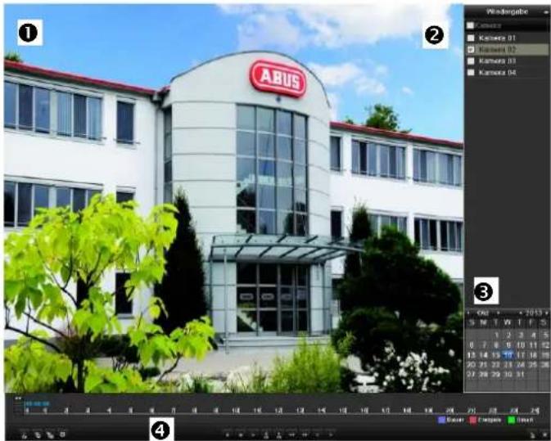
Task: Click second icon in bottom-left tool group
Action: 37,435
